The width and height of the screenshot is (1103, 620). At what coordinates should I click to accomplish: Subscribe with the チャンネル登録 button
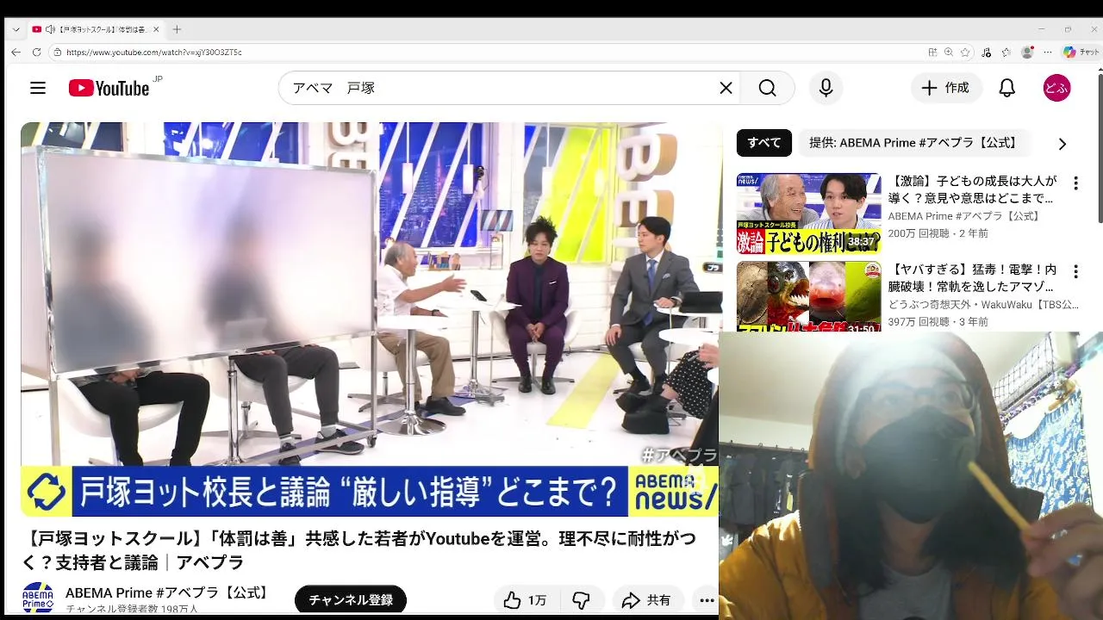click(x=351, y=600)
